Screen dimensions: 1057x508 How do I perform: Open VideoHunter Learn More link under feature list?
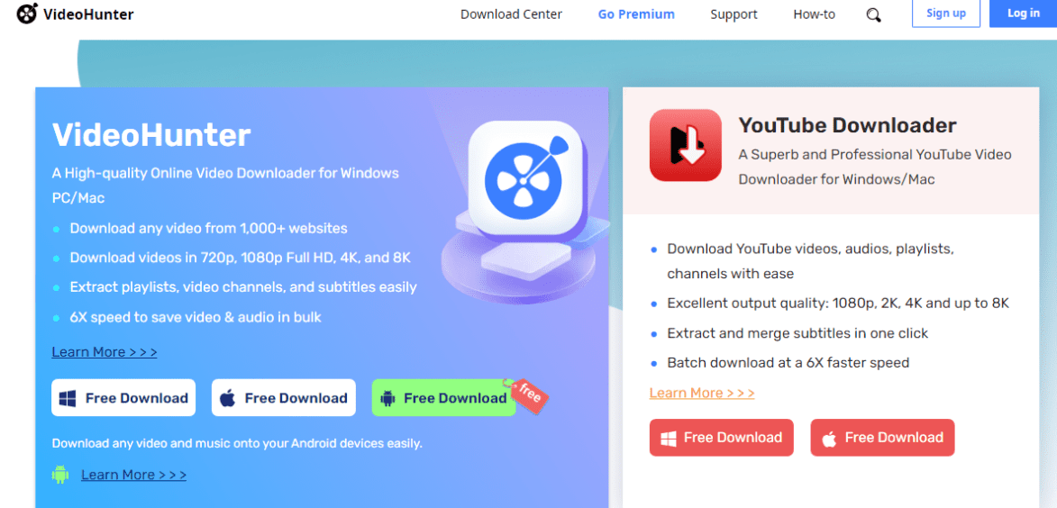coord(105,351)
